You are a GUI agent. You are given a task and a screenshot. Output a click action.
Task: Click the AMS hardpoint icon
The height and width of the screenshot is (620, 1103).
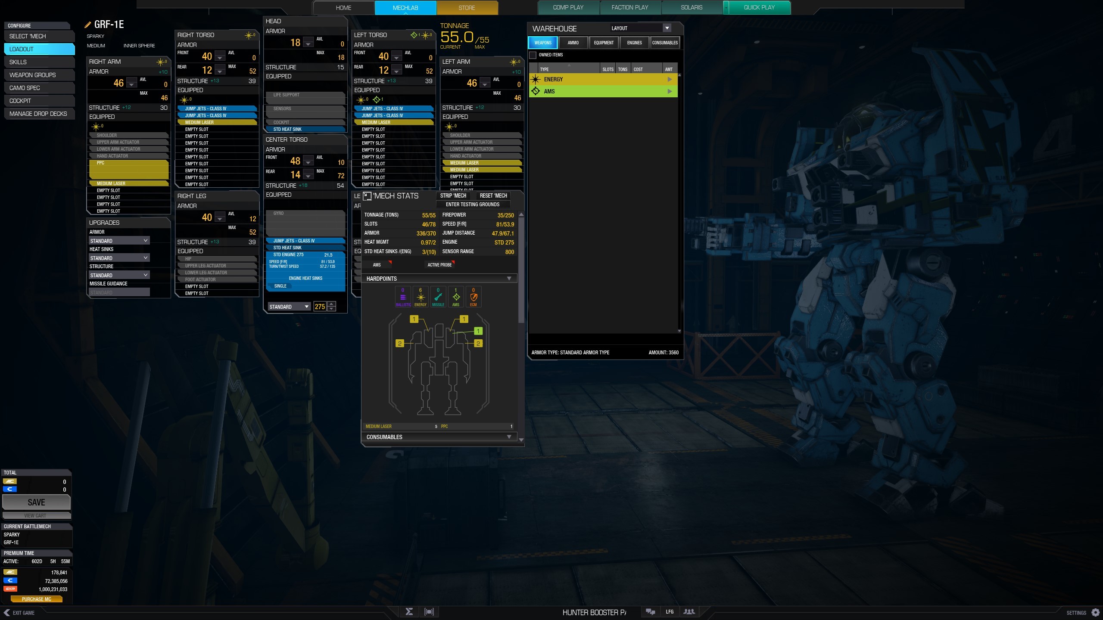pyautogui.click(x=456, y=296)
